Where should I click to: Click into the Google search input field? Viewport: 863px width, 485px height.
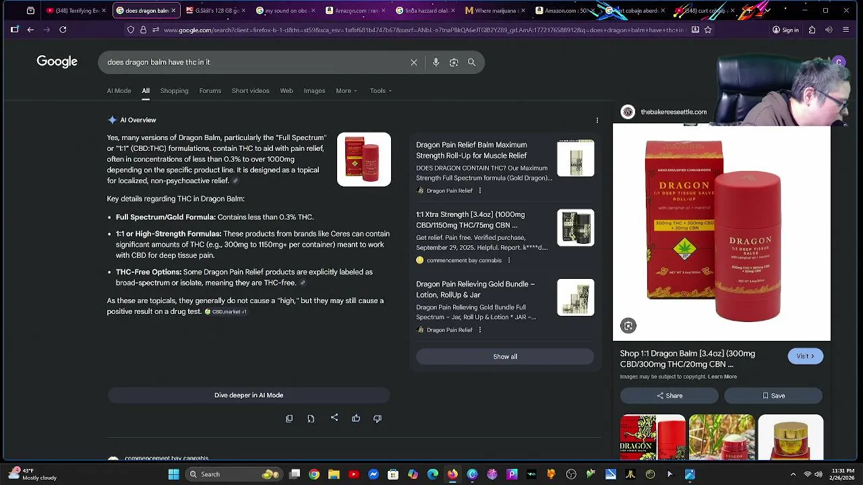click(256, 62)
